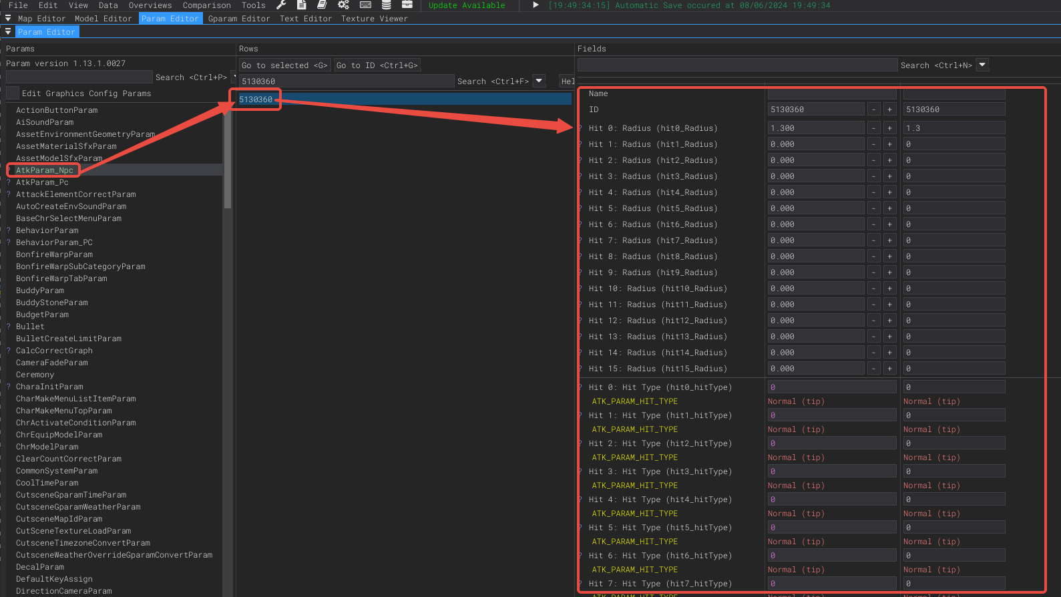Select BonfireWarpParam in the Params list
This screenshot has width=1061, height=597.
(x=54, y=254)
